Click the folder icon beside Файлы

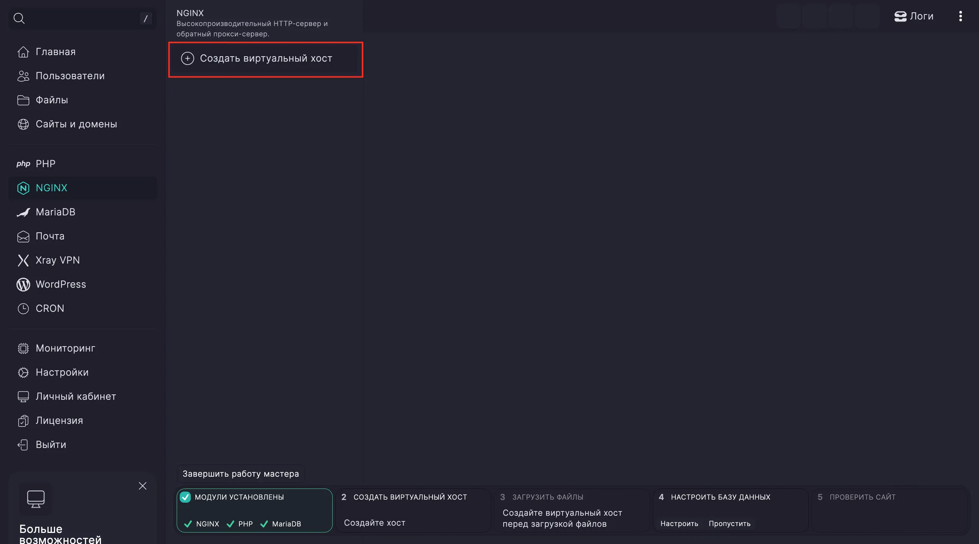[23, 100]
